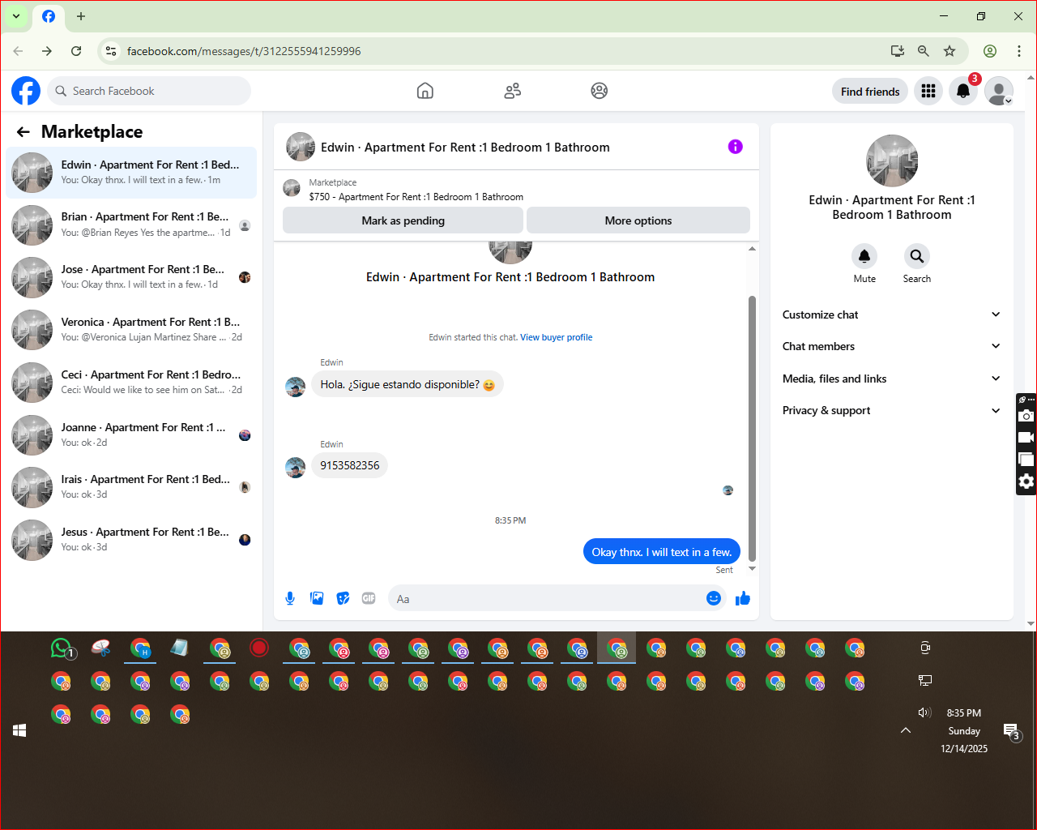Open Notifications bell with 3 badge

[963, 91]
